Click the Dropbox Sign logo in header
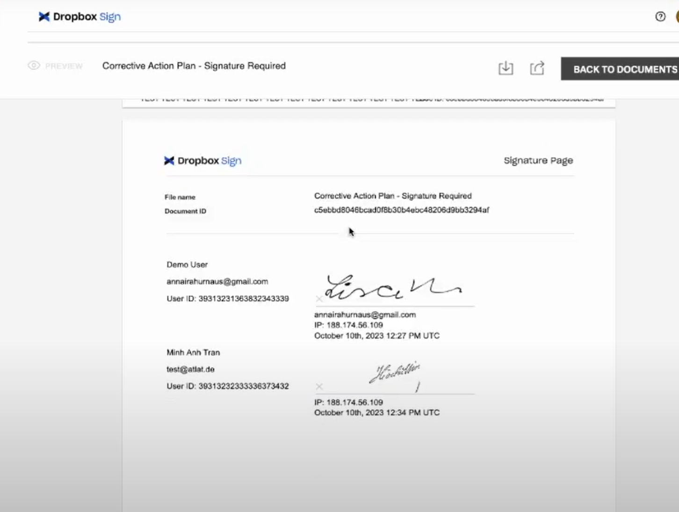679x512 pixels. click(79, 17)
